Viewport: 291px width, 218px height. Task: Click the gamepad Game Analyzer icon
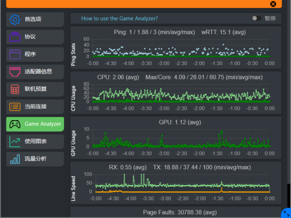[15, 124]
